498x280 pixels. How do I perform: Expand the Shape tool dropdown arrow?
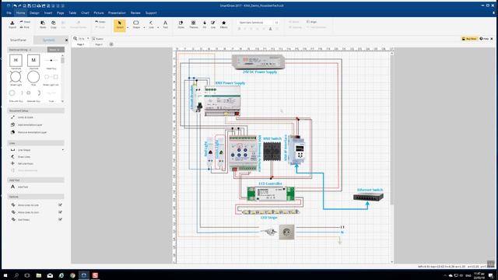pos(144,28)
